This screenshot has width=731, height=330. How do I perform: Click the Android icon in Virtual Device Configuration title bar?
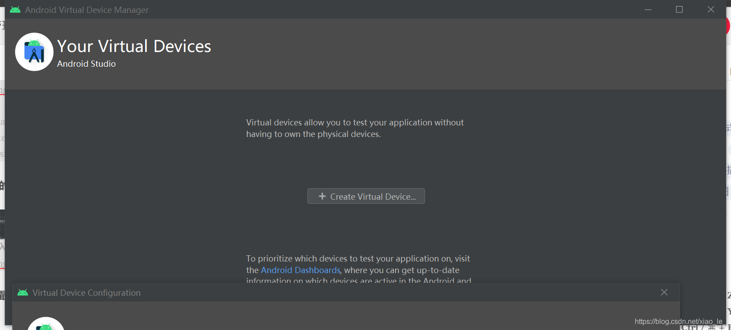(x=23, y=293)
